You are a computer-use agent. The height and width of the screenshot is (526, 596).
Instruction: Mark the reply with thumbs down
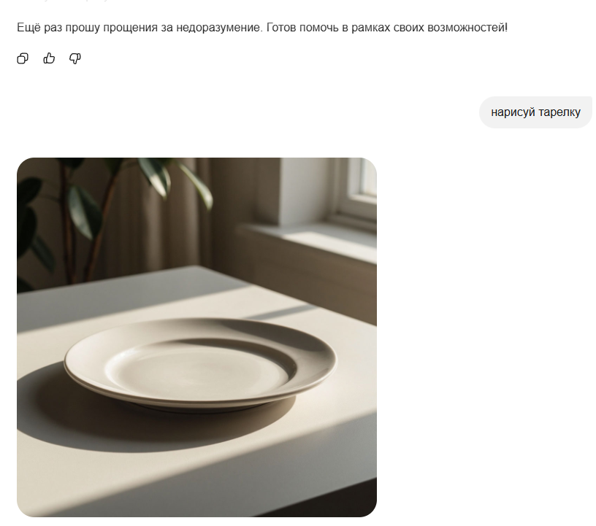pos(75,58)
